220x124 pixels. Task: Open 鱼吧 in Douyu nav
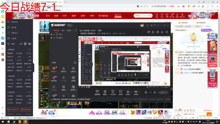(x=92, y=16)
